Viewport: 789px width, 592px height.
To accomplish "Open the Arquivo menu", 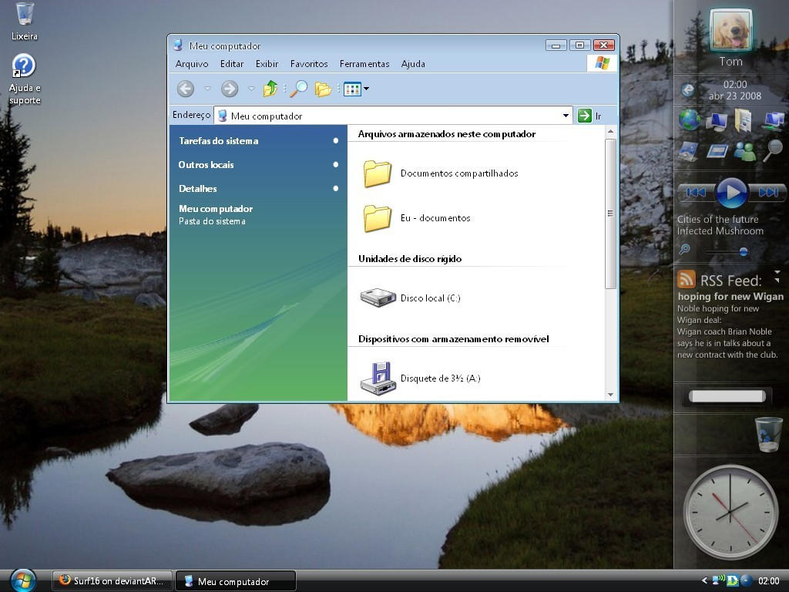I will pos(192,64).
